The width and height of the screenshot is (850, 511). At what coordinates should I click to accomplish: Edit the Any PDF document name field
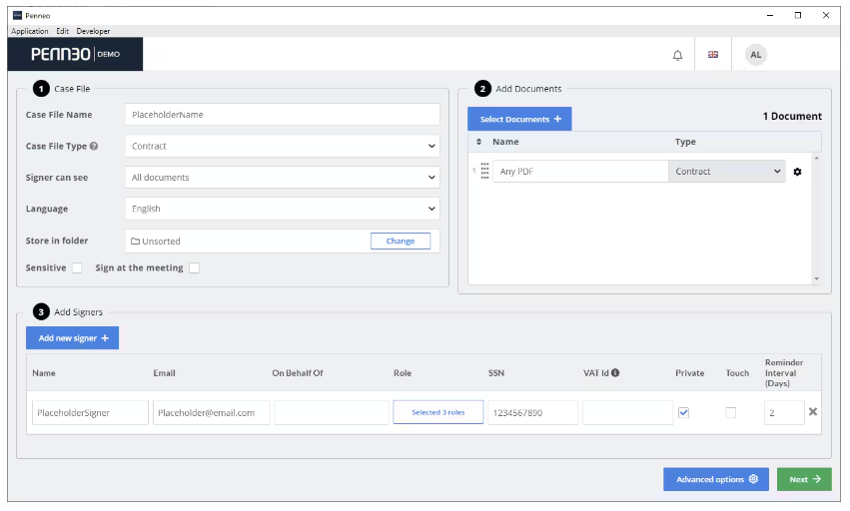tap(580, 172)
